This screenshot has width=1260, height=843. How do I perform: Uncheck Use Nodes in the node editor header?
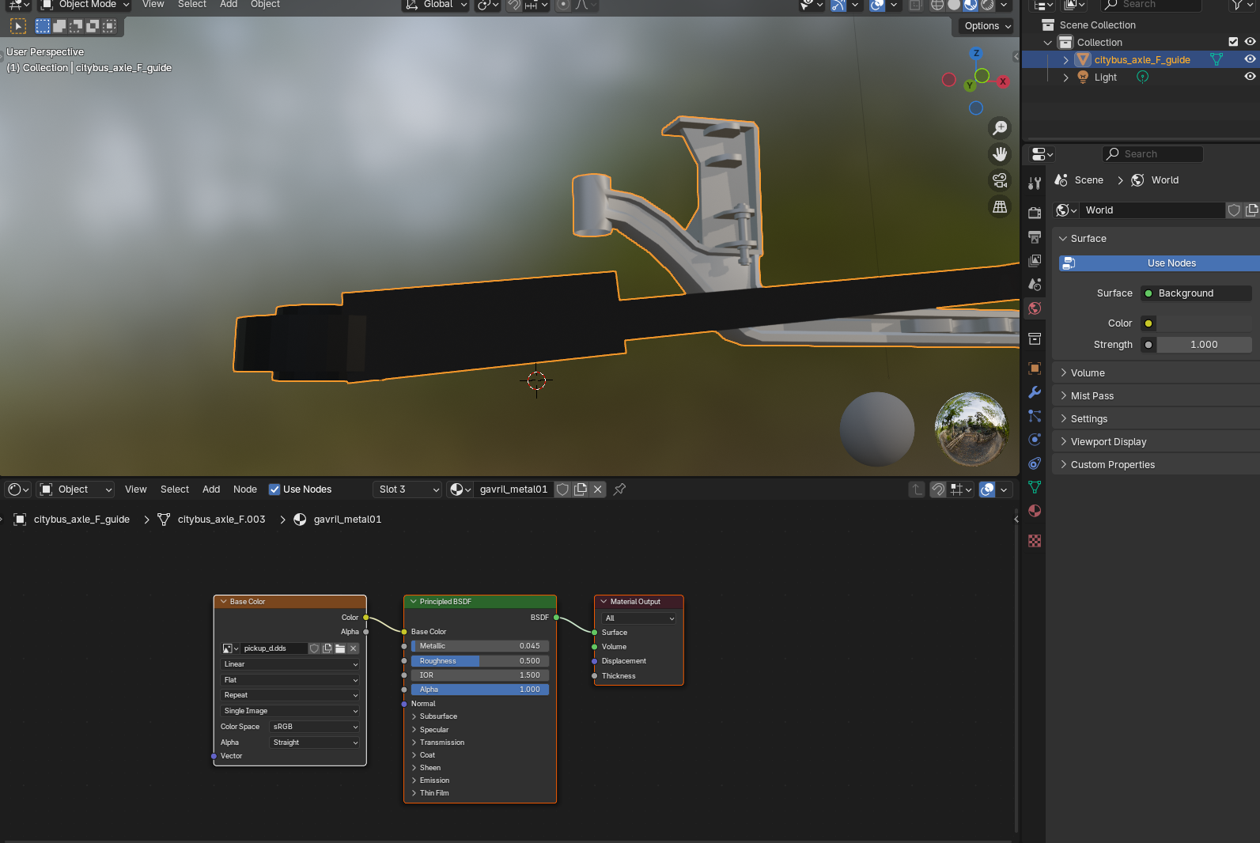(x=274, y=490)
